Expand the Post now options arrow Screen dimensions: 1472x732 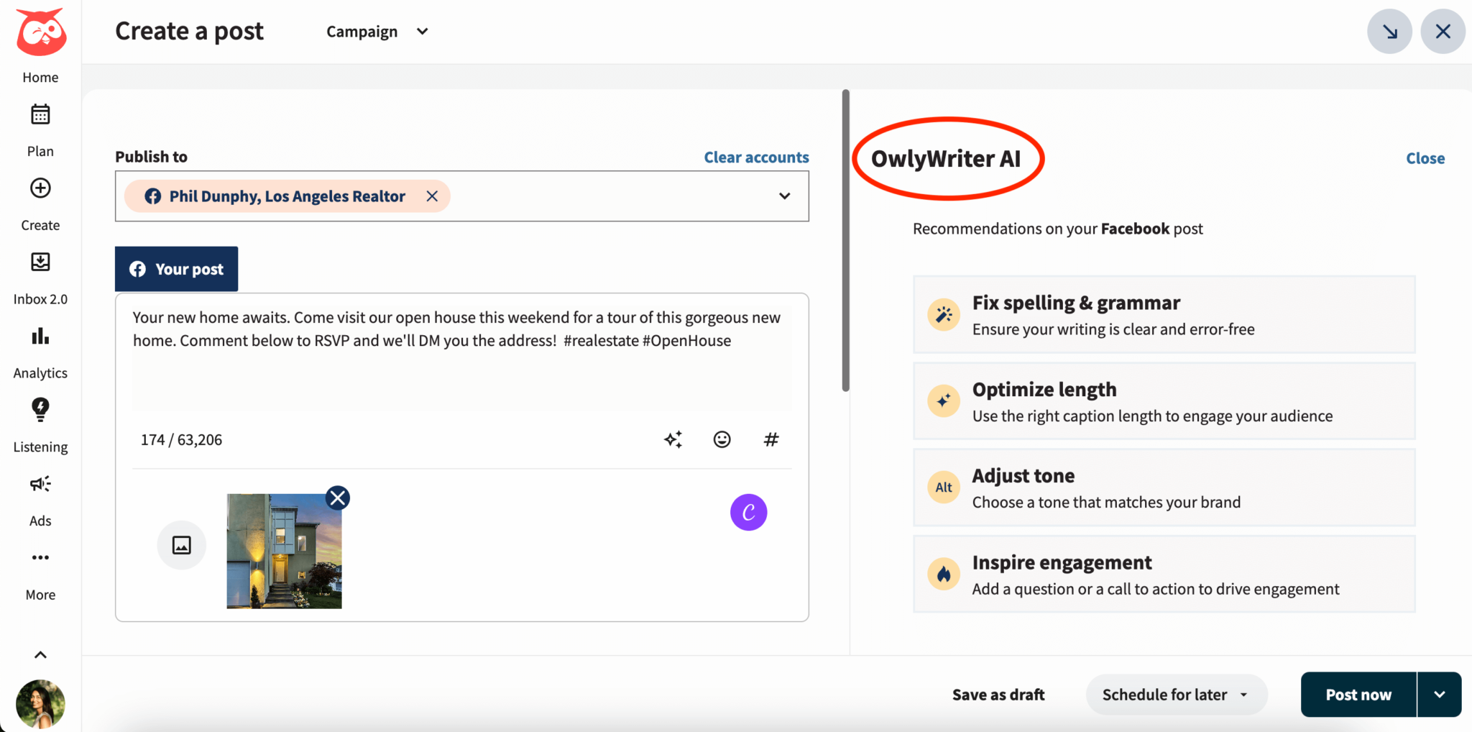click(1439, 695)
